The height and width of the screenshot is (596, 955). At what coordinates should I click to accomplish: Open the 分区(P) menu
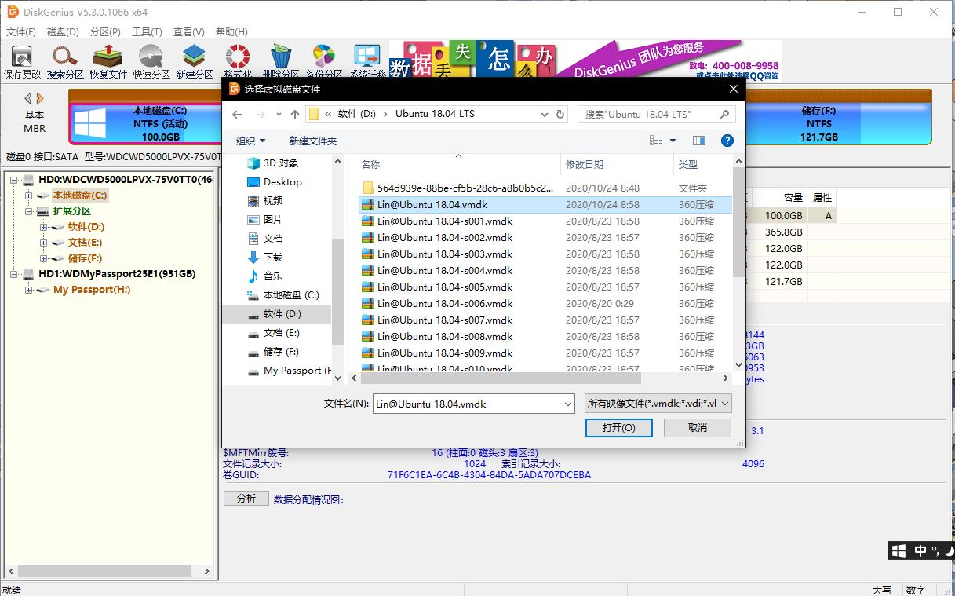point(105,32)
